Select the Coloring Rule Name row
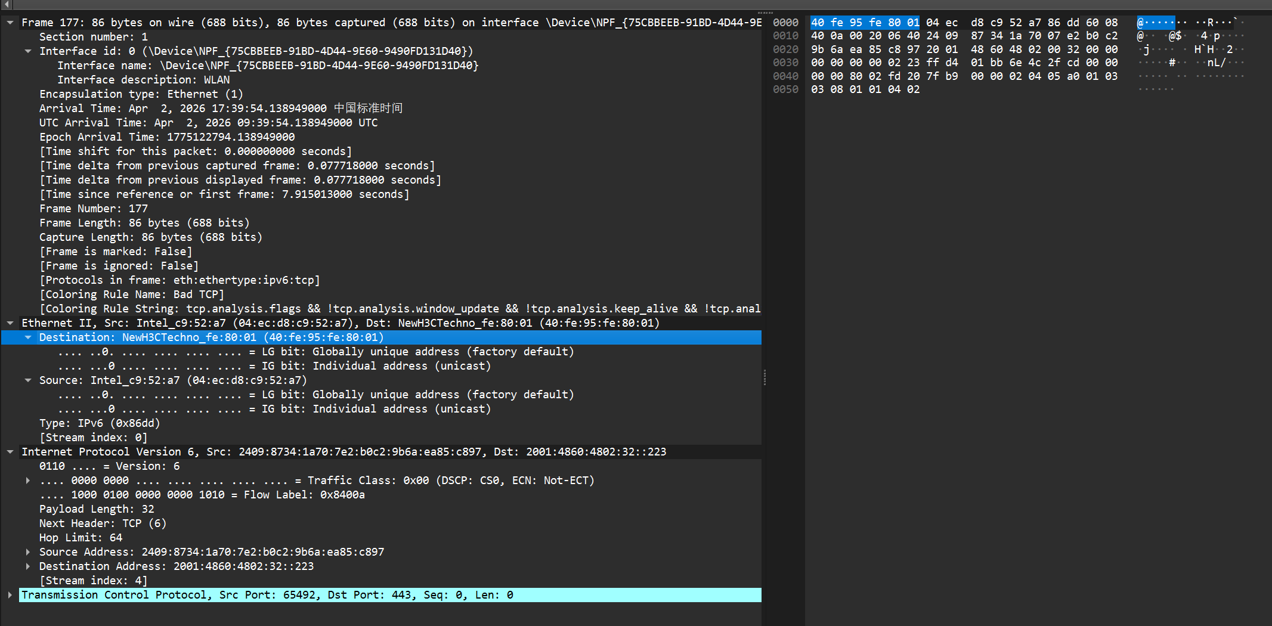This screenshot has height=626, width=1272. pyautogui.click(x=131, y=295)
